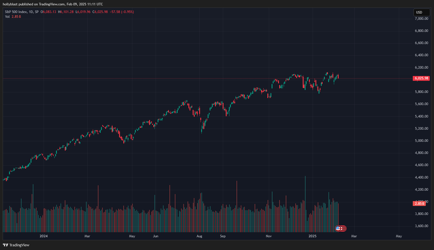434x250 pixels.
Task: Click the red 2.85 B volume axis label
Action: click(x=419, y=204)
